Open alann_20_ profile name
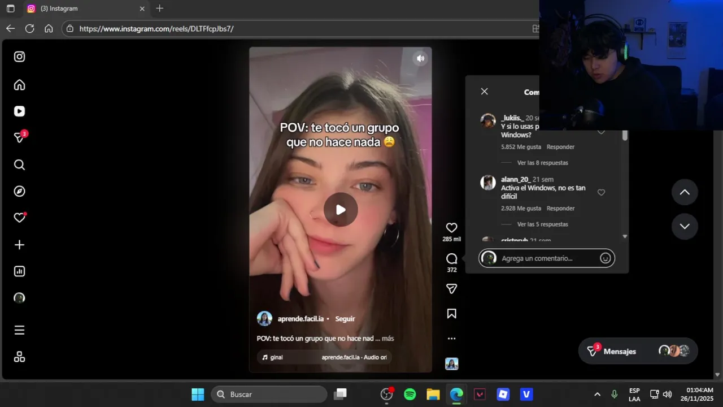This screenshot has height=407, width=723. 515,179
